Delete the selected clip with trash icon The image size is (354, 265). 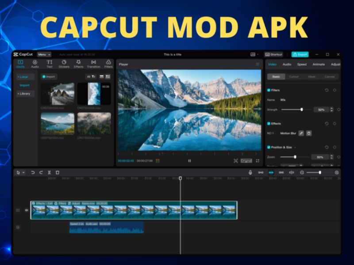click(x=58, y=173)
